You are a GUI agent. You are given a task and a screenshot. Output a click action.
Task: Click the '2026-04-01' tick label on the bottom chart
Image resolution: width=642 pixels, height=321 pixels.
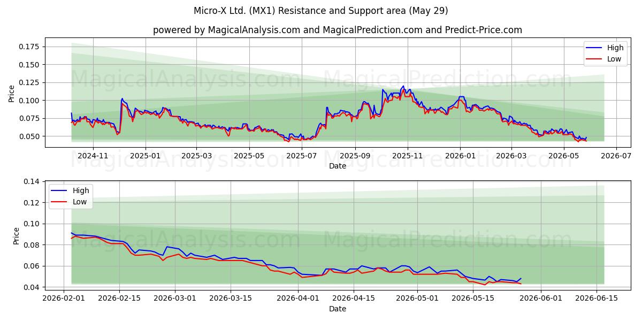point(297,299)
